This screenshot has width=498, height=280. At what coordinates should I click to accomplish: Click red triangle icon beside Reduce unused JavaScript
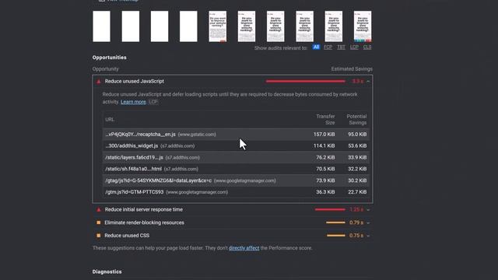coord(99,82)
